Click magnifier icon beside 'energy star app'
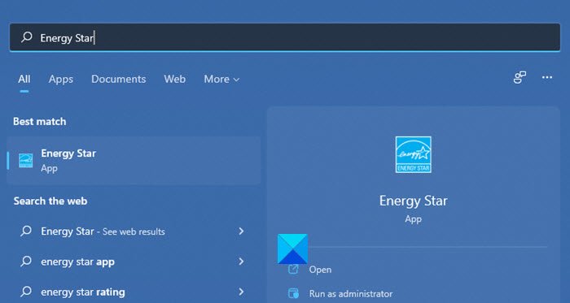The image size is (570, 303). point(26,262)
